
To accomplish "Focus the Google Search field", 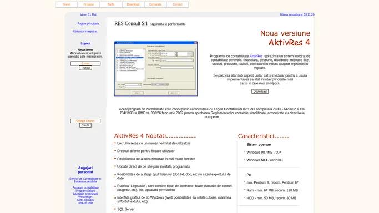I will pos(85,121).
